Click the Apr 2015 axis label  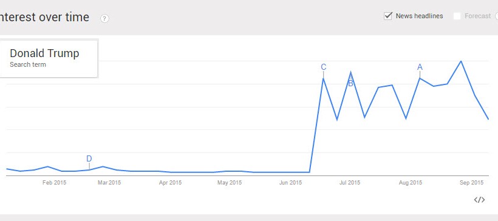pos(170,183)
